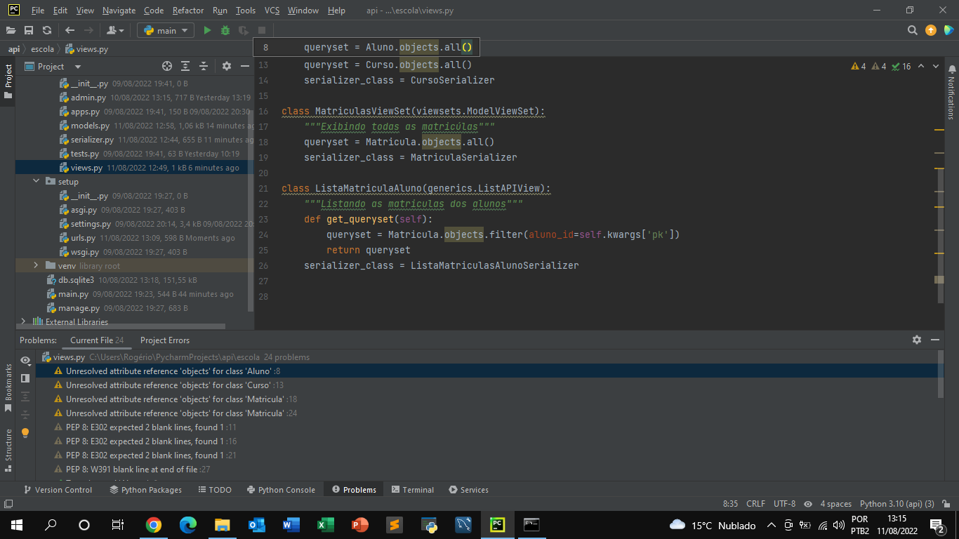Open the Terminal tool window

pyautogui.click(x=413, y=490)
